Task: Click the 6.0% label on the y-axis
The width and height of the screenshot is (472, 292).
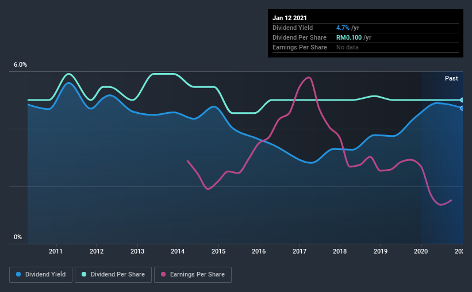Action: [x=20, y=65]
